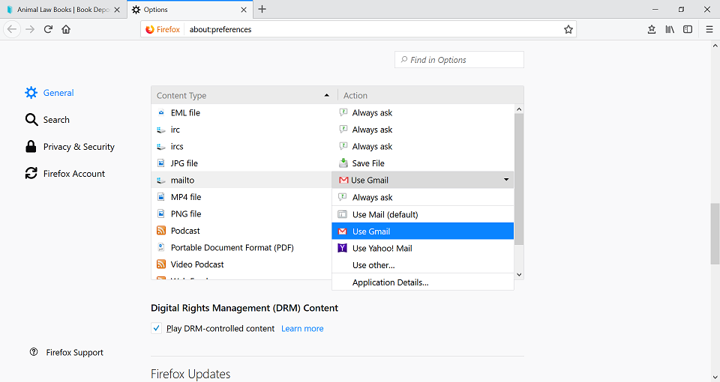This screenshot has width=720, height=382.
Task: Open Application Details… entry
Action: click(x=390, y=282)
